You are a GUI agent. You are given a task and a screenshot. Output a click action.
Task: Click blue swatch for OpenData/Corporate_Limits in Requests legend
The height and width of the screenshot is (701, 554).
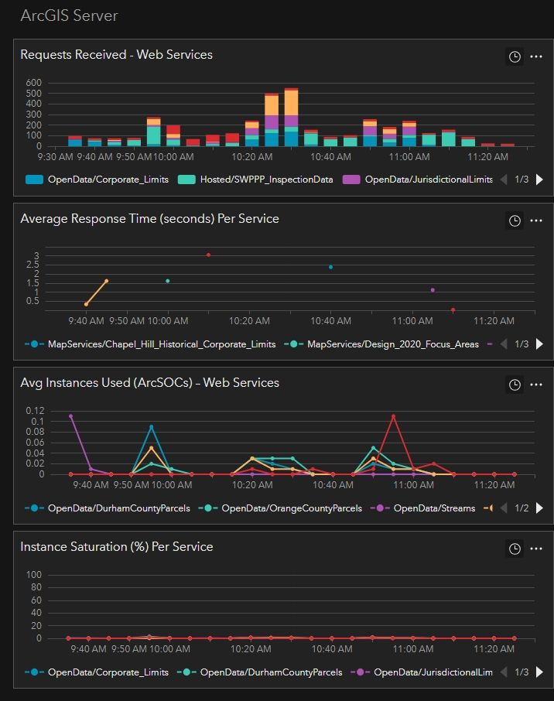(34, 180)
